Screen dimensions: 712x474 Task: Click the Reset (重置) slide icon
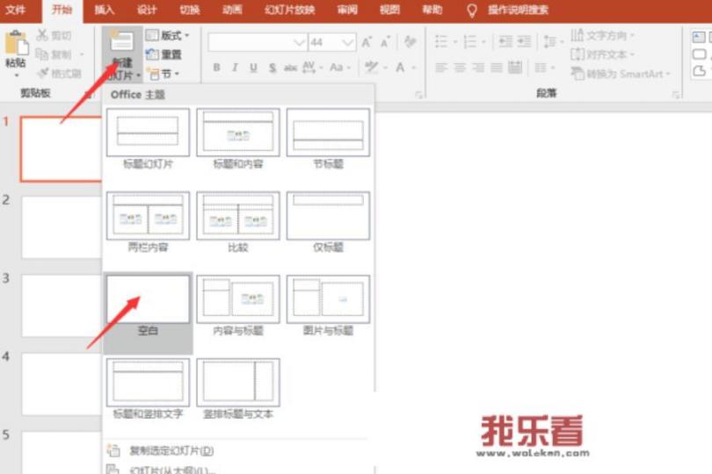point(152,54)
